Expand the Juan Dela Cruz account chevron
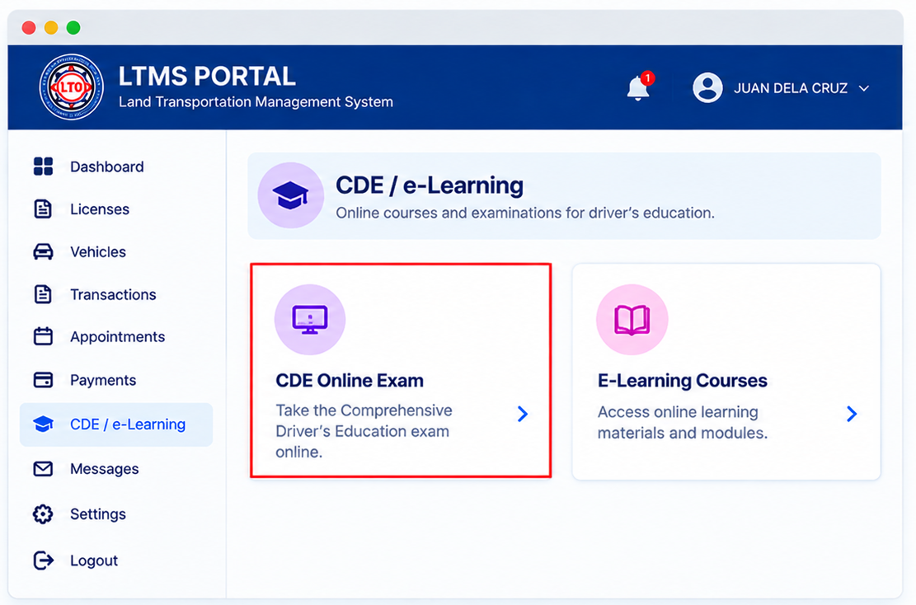This screenshot has height=605, width=916. click(864, 88)
